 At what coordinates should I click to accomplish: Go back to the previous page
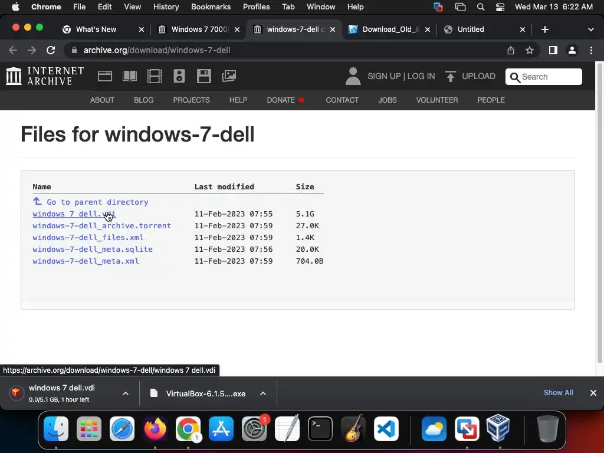13,50
